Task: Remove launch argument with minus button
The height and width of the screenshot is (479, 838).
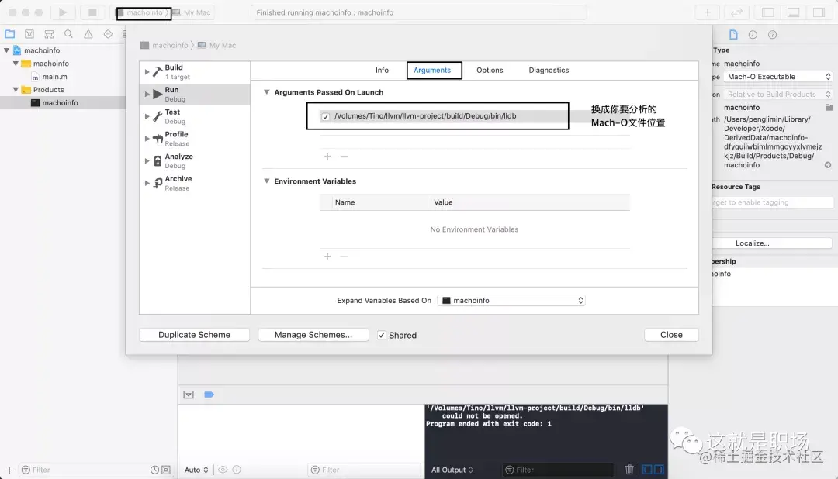Action: 344,156
